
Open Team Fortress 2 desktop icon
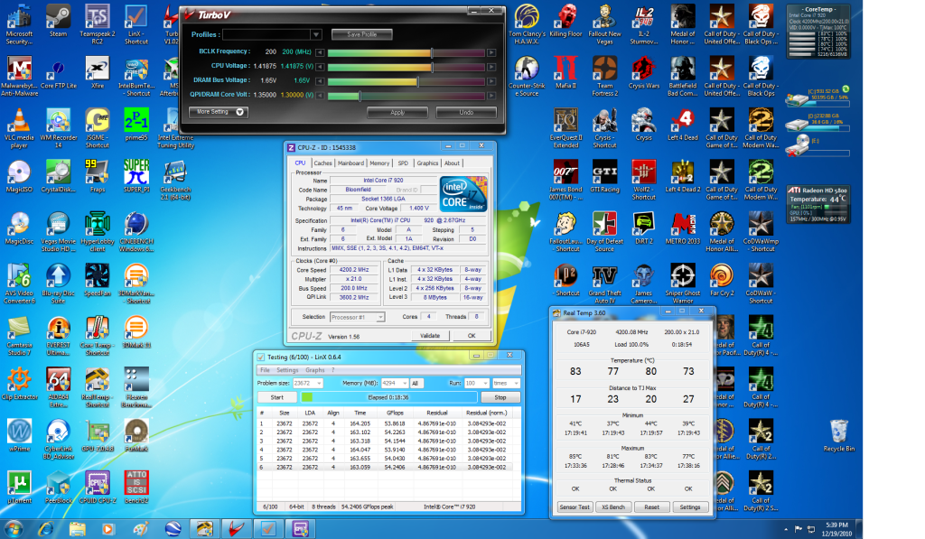[x=604, y=77]
